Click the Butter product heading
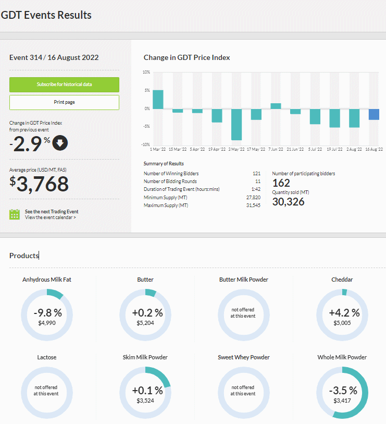This screenshot has height=424, width=386. click(x=145, y=280)
